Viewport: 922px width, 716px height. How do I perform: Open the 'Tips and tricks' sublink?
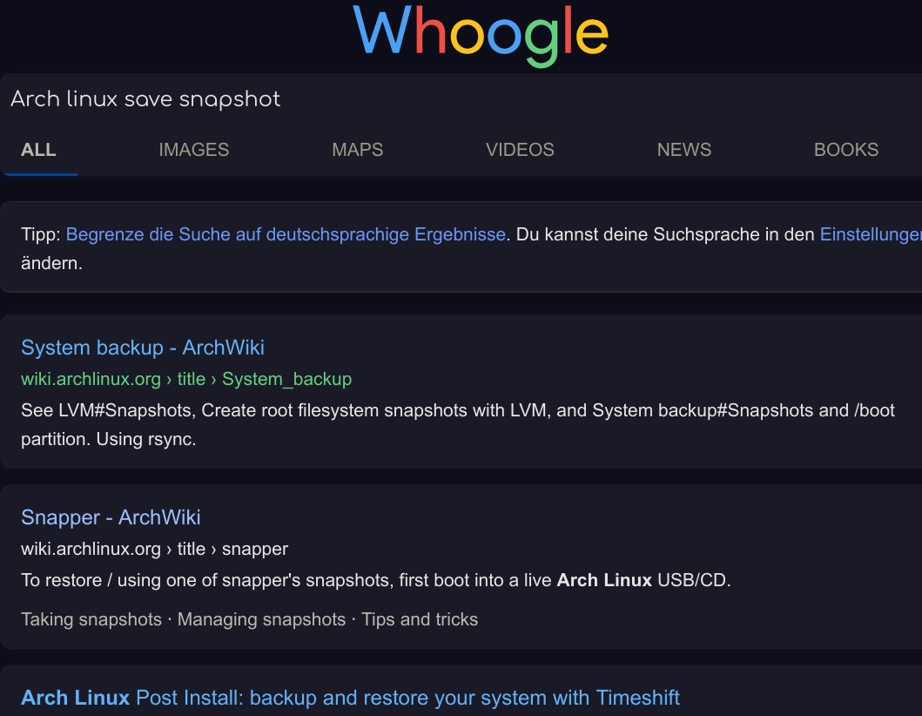tap(420, 619)
